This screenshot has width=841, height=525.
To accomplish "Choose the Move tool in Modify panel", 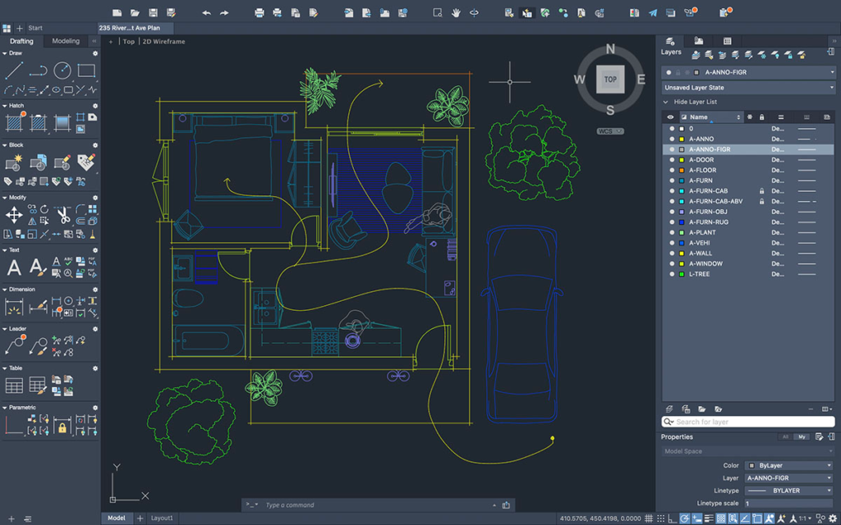I will [x=14, y=215].
